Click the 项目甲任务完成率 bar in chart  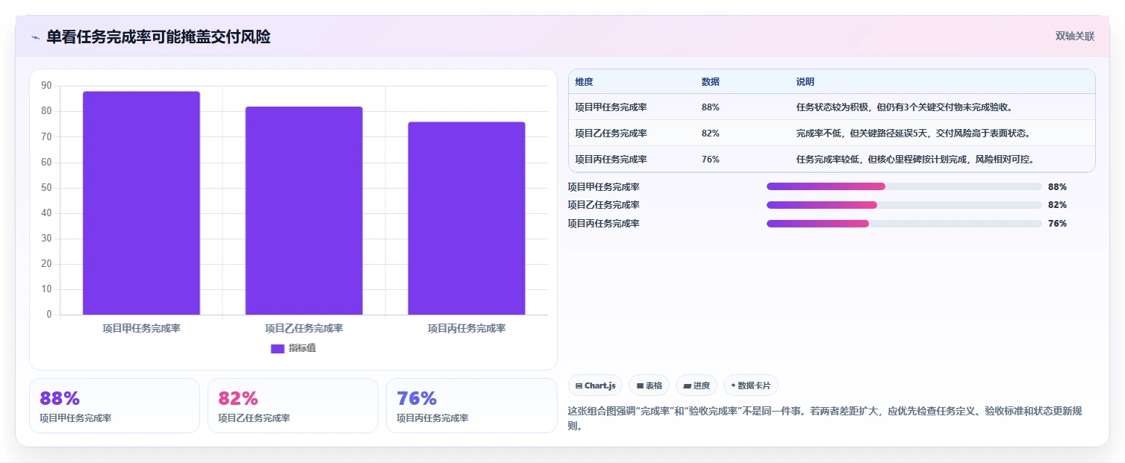(x=141, y=203)
